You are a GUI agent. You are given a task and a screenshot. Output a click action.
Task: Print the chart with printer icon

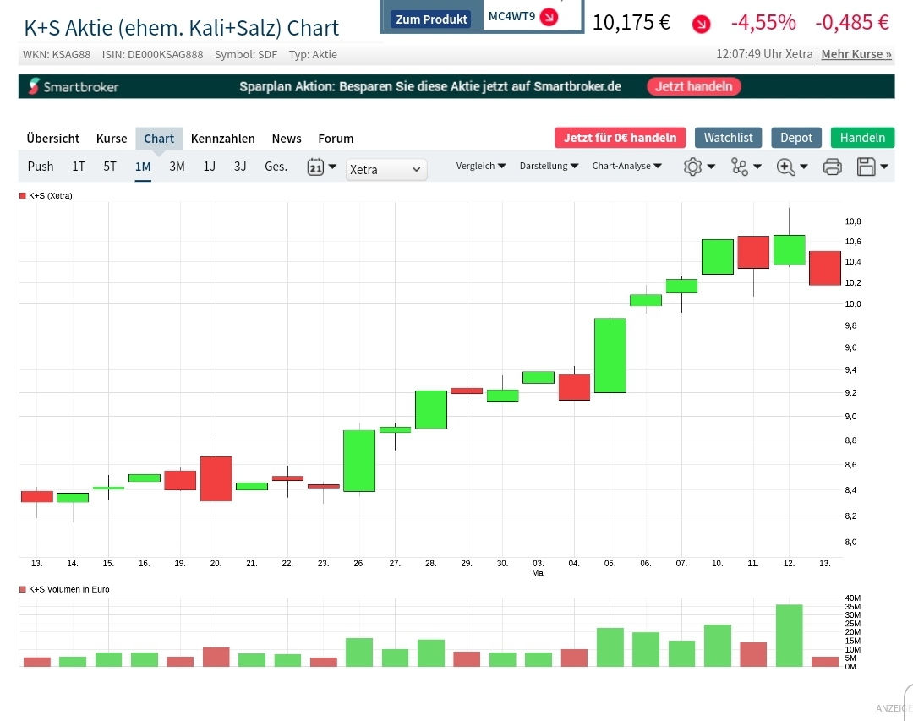[x=832, y=167]
